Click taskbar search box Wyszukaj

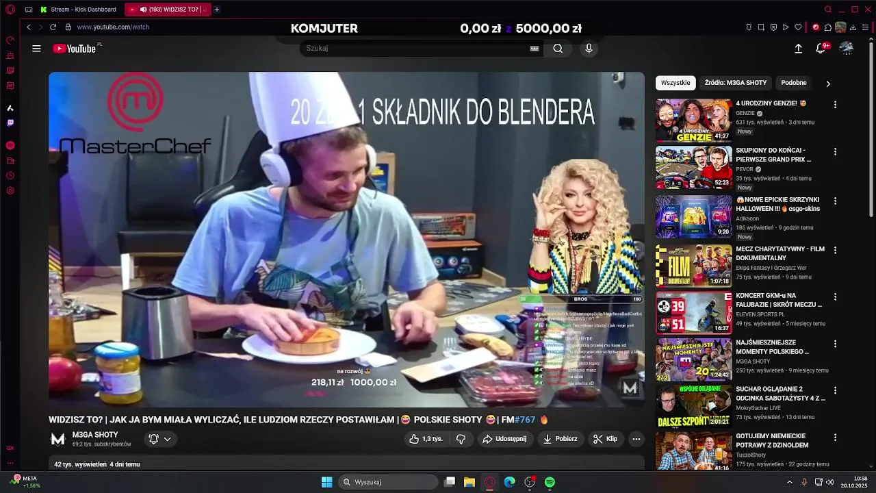tap(389, 482)
